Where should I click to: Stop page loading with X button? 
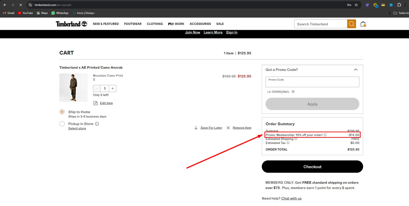coord(20,5)
